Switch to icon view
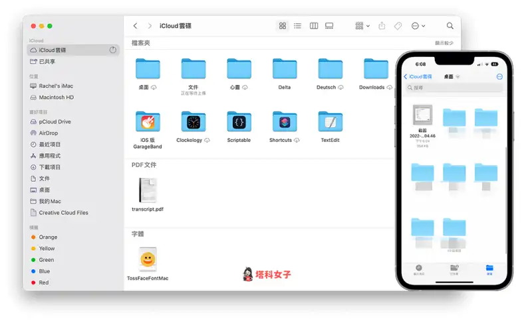 click(x=283, y=26)
